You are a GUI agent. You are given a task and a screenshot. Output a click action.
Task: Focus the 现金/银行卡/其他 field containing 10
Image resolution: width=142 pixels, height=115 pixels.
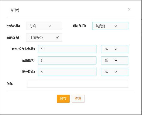pyautogui.click(x=67, y=49)
